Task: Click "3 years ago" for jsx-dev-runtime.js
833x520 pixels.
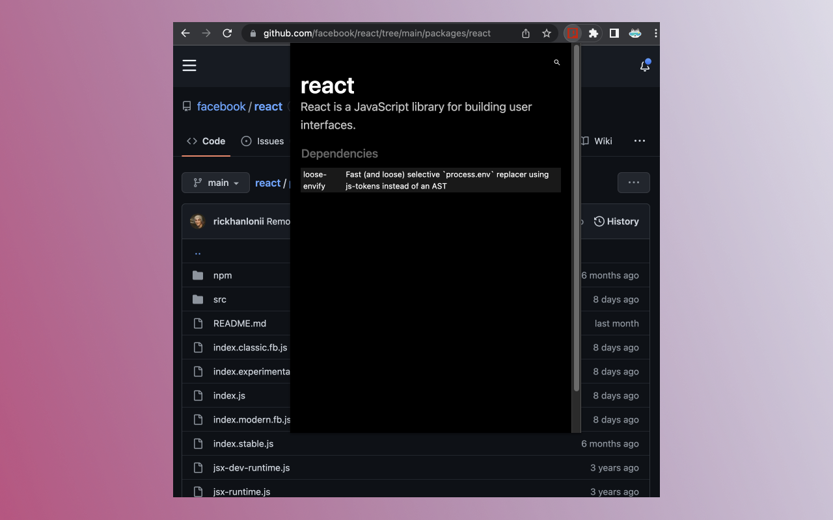Action: tap(614, 468)
